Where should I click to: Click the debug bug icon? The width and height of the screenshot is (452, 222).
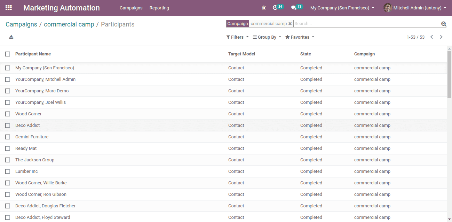pyautogui.click(x=264, y=8)
